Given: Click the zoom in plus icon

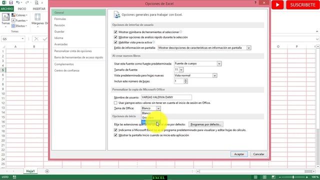Looking at the screenshot, I should coord(306,177).
